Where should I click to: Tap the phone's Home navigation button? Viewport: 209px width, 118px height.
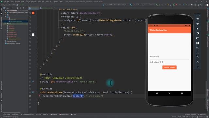[x=169, y=93]
